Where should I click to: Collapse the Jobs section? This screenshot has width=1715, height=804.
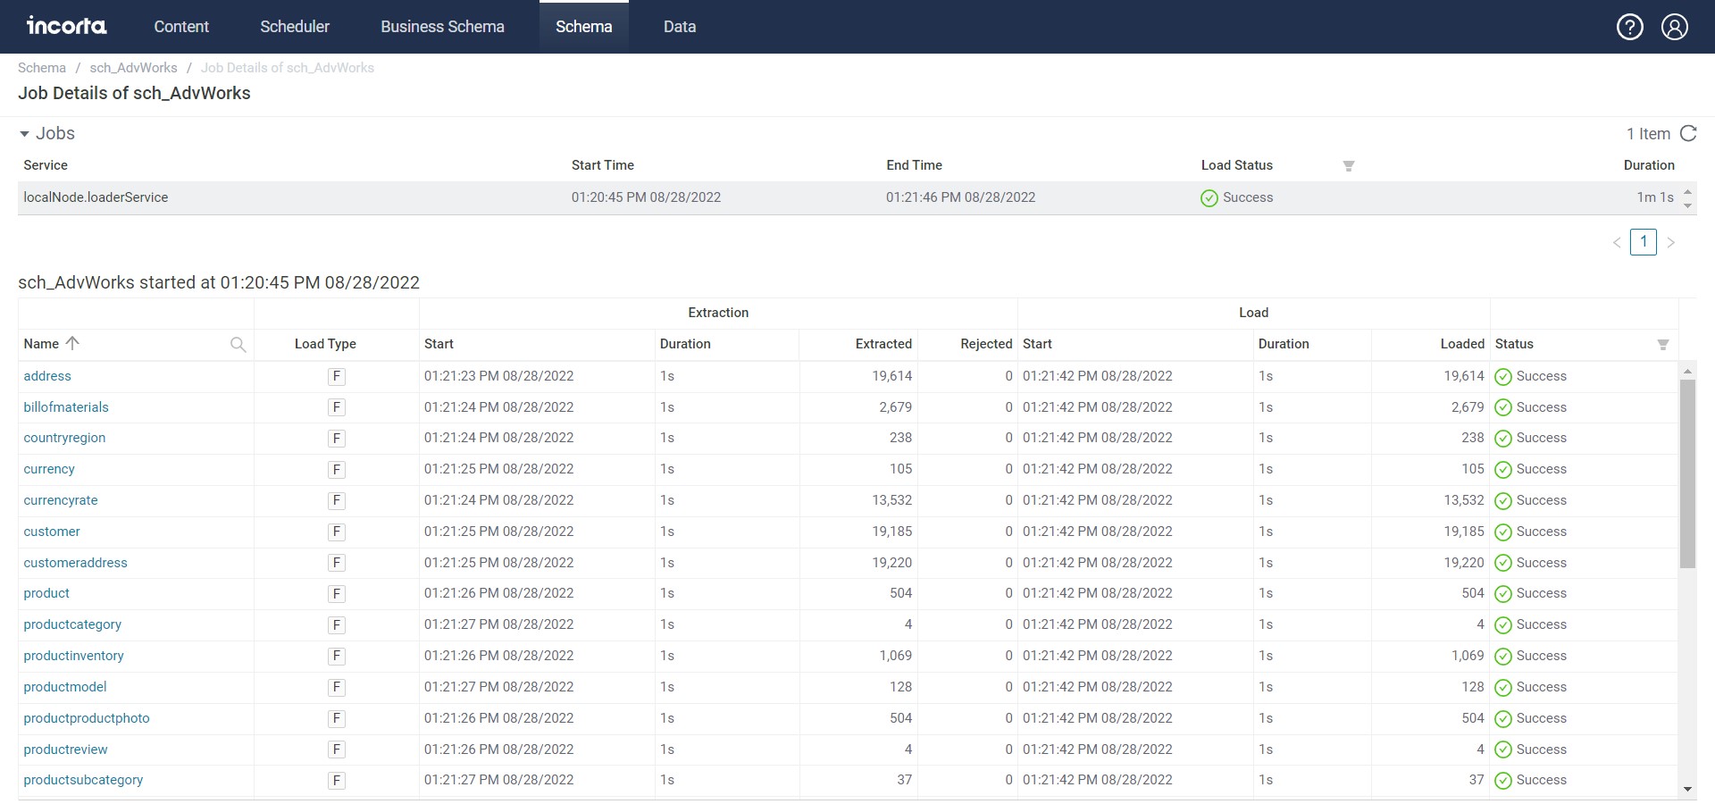click(23, 133)
